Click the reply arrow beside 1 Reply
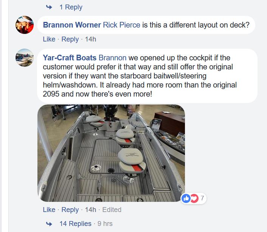Screen dimensions: 267x232 49,7
